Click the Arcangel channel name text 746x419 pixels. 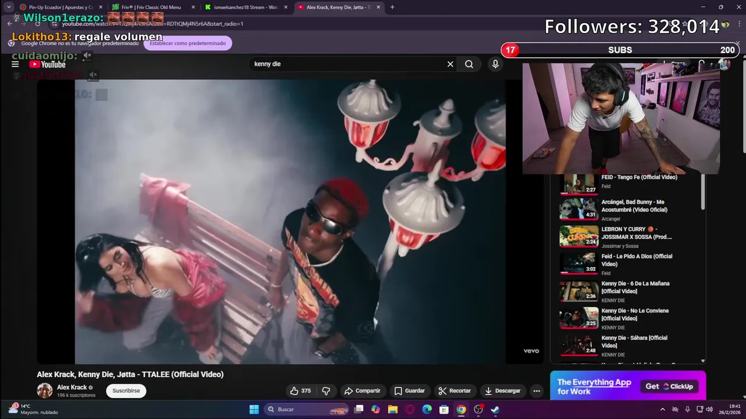point(610,219)
